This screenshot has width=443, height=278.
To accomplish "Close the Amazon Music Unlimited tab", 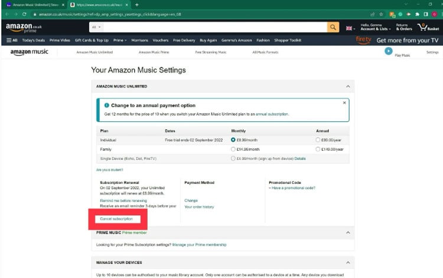I will pos(63,5).
